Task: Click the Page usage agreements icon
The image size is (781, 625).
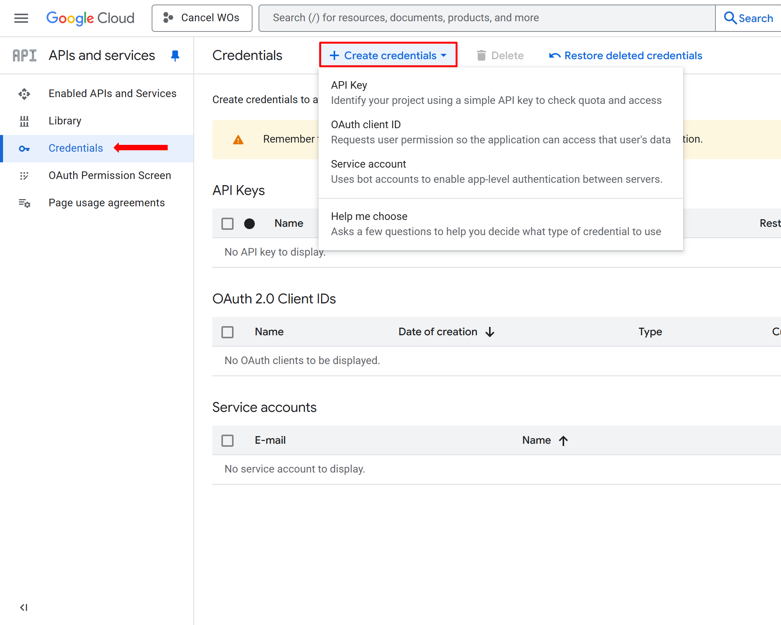Action: [24, 203]
